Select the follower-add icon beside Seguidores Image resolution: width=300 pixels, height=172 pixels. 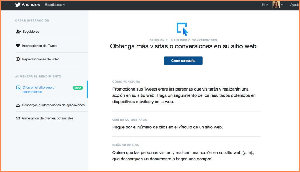click(18, 31)
